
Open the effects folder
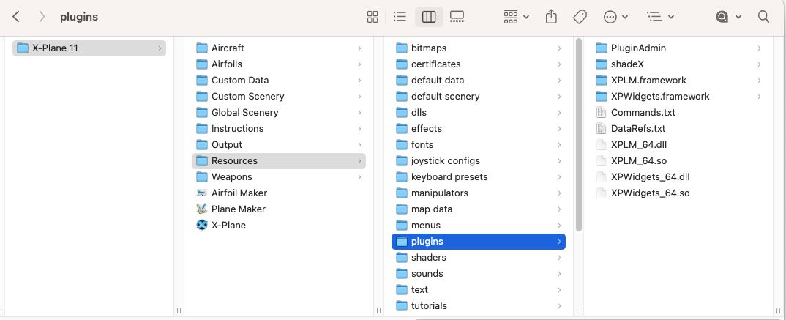(x=479, y=128)
